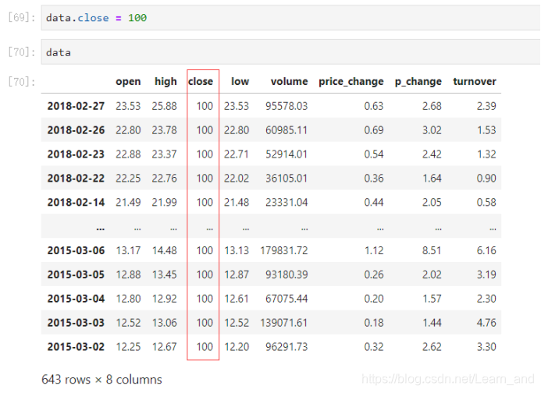Click low value 21.48
Screen dimensions: 541x393
click(237, 203)
